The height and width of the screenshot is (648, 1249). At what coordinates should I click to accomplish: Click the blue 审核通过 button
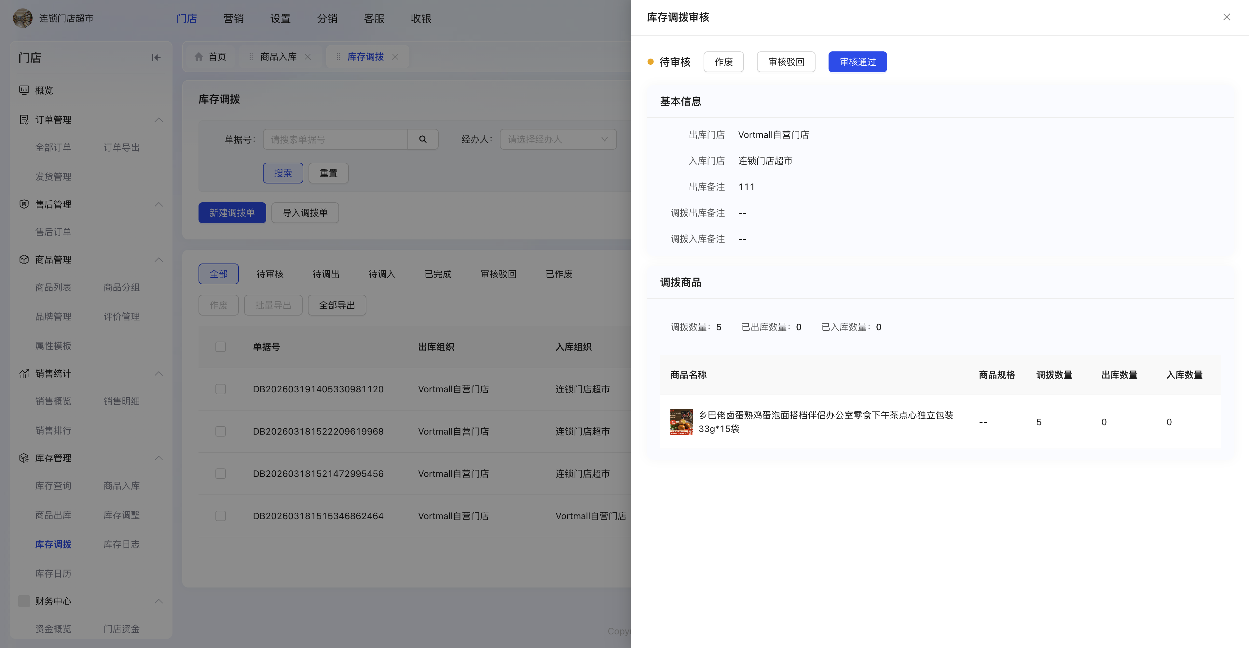pyautogui.click(x=857, y=62)
